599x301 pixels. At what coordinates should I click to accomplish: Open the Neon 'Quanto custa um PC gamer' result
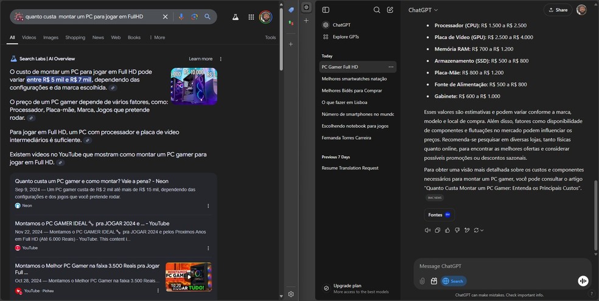[x=92, y=181]
